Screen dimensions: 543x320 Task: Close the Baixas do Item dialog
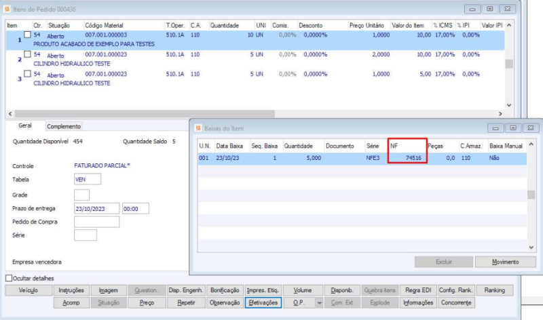[531, 128]
